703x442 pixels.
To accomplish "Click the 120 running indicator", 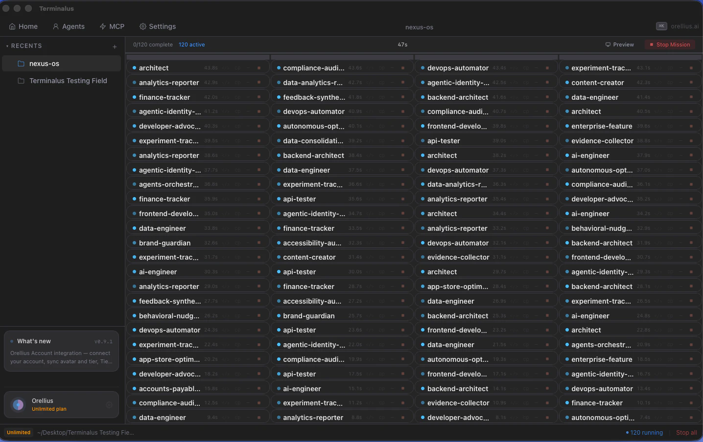I will [x=644, y=433].
